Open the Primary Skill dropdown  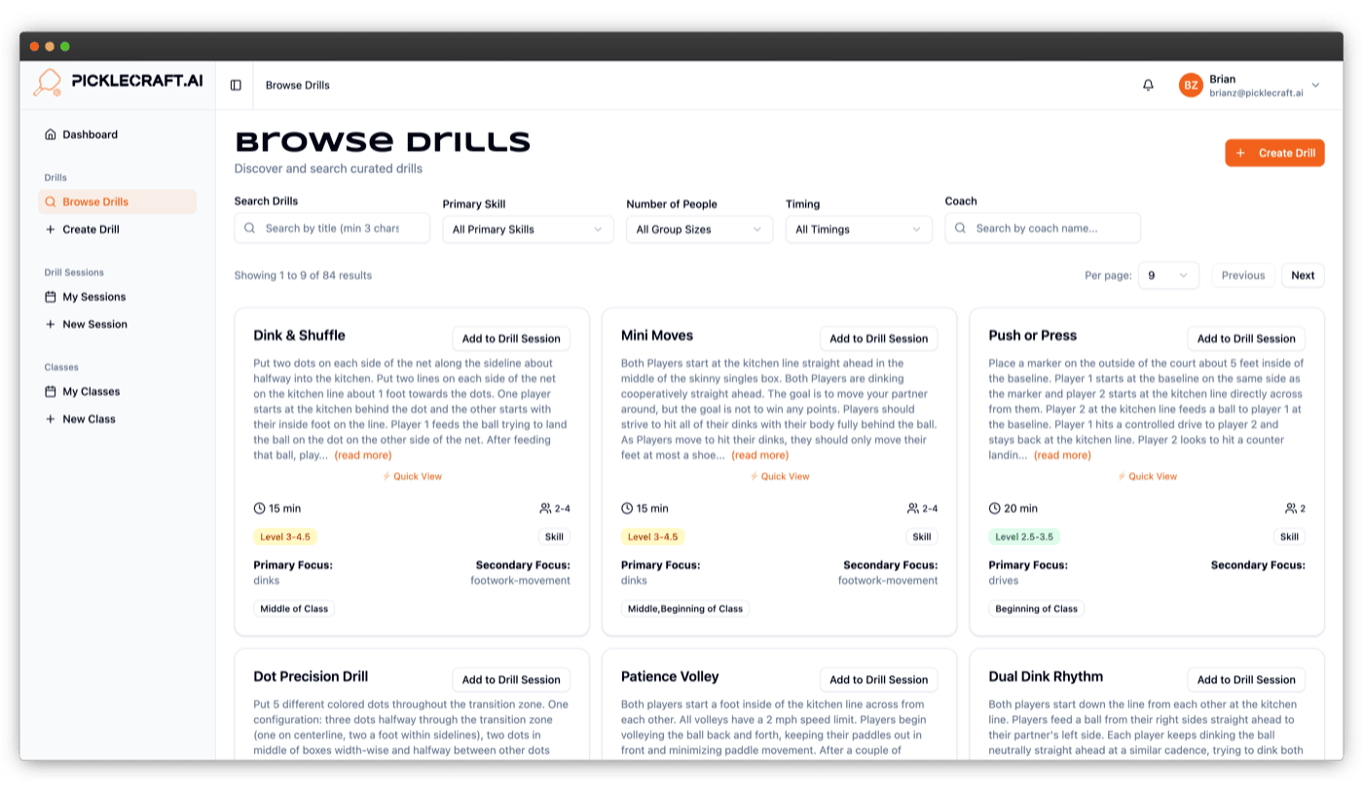(528, 230)
